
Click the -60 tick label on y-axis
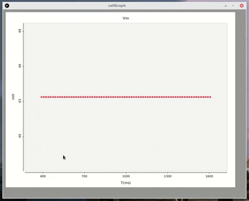point(20,136)
